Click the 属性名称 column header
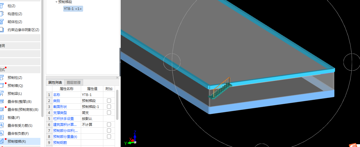360x147 pixels. (66, 89)
